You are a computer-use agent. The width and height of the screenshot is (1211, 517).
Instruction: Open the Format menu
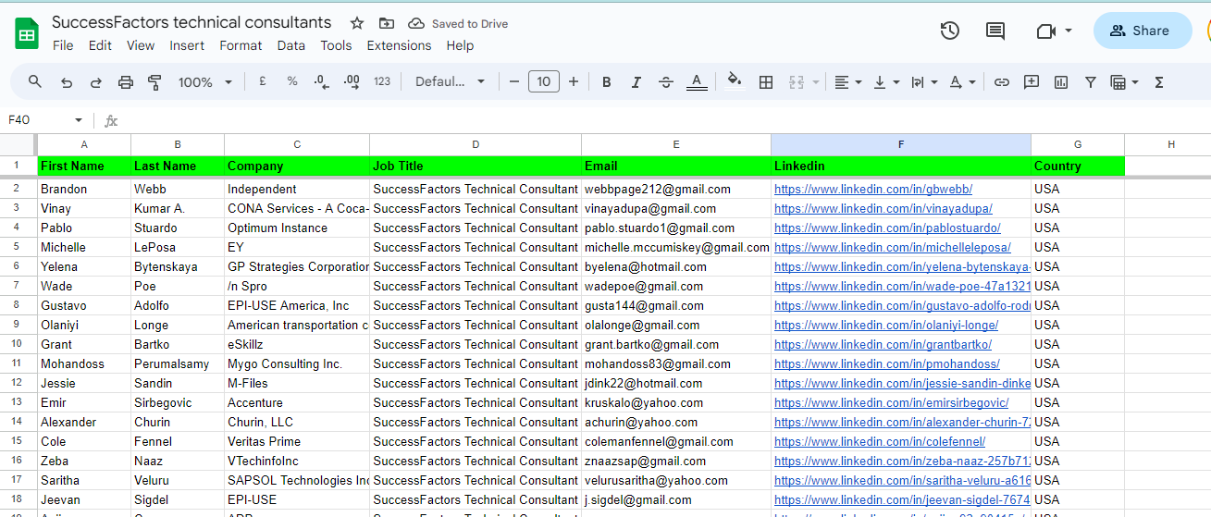(x=241, y=45)
